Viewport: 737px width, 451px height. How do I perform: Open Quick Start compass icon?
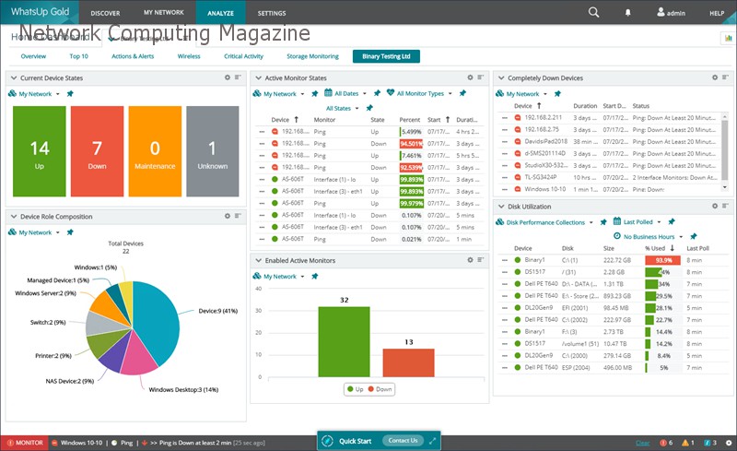[327, 441]
